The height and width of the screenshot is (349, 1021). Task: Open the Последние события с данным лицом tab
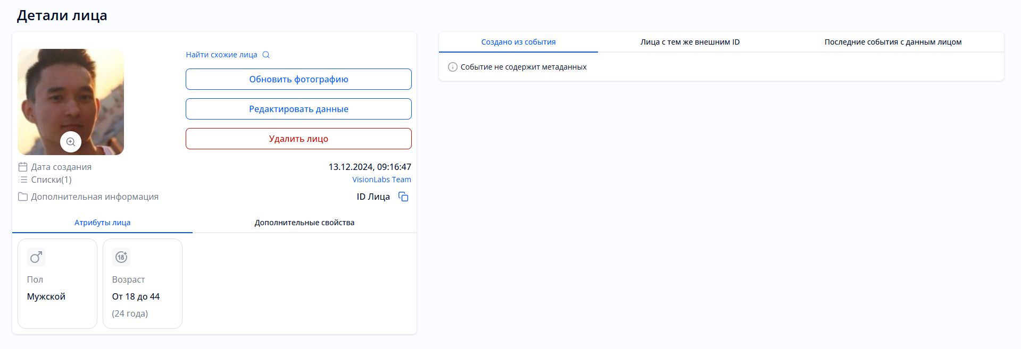coord(893,42)
